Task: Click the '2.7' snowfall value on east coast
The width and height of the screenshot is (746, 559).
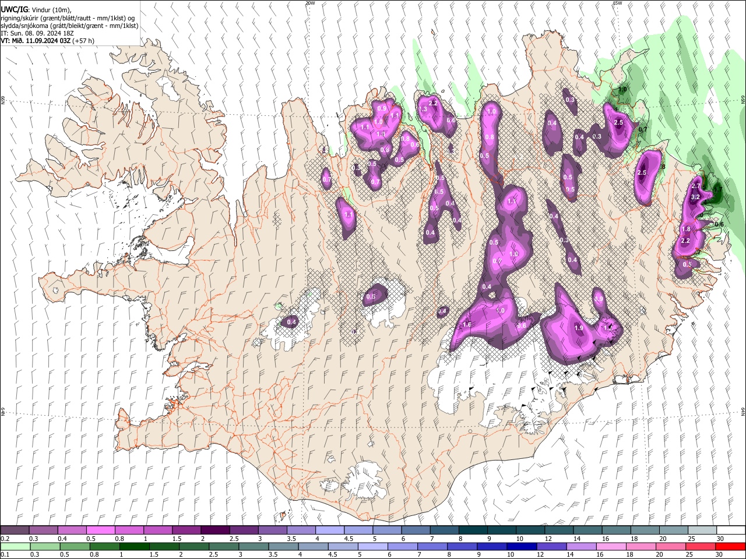Action: tap(696, 186)
